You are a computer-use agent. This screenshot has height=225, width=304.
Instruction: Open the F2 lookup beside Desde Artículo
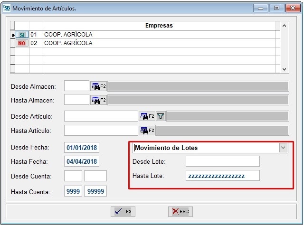147,116
